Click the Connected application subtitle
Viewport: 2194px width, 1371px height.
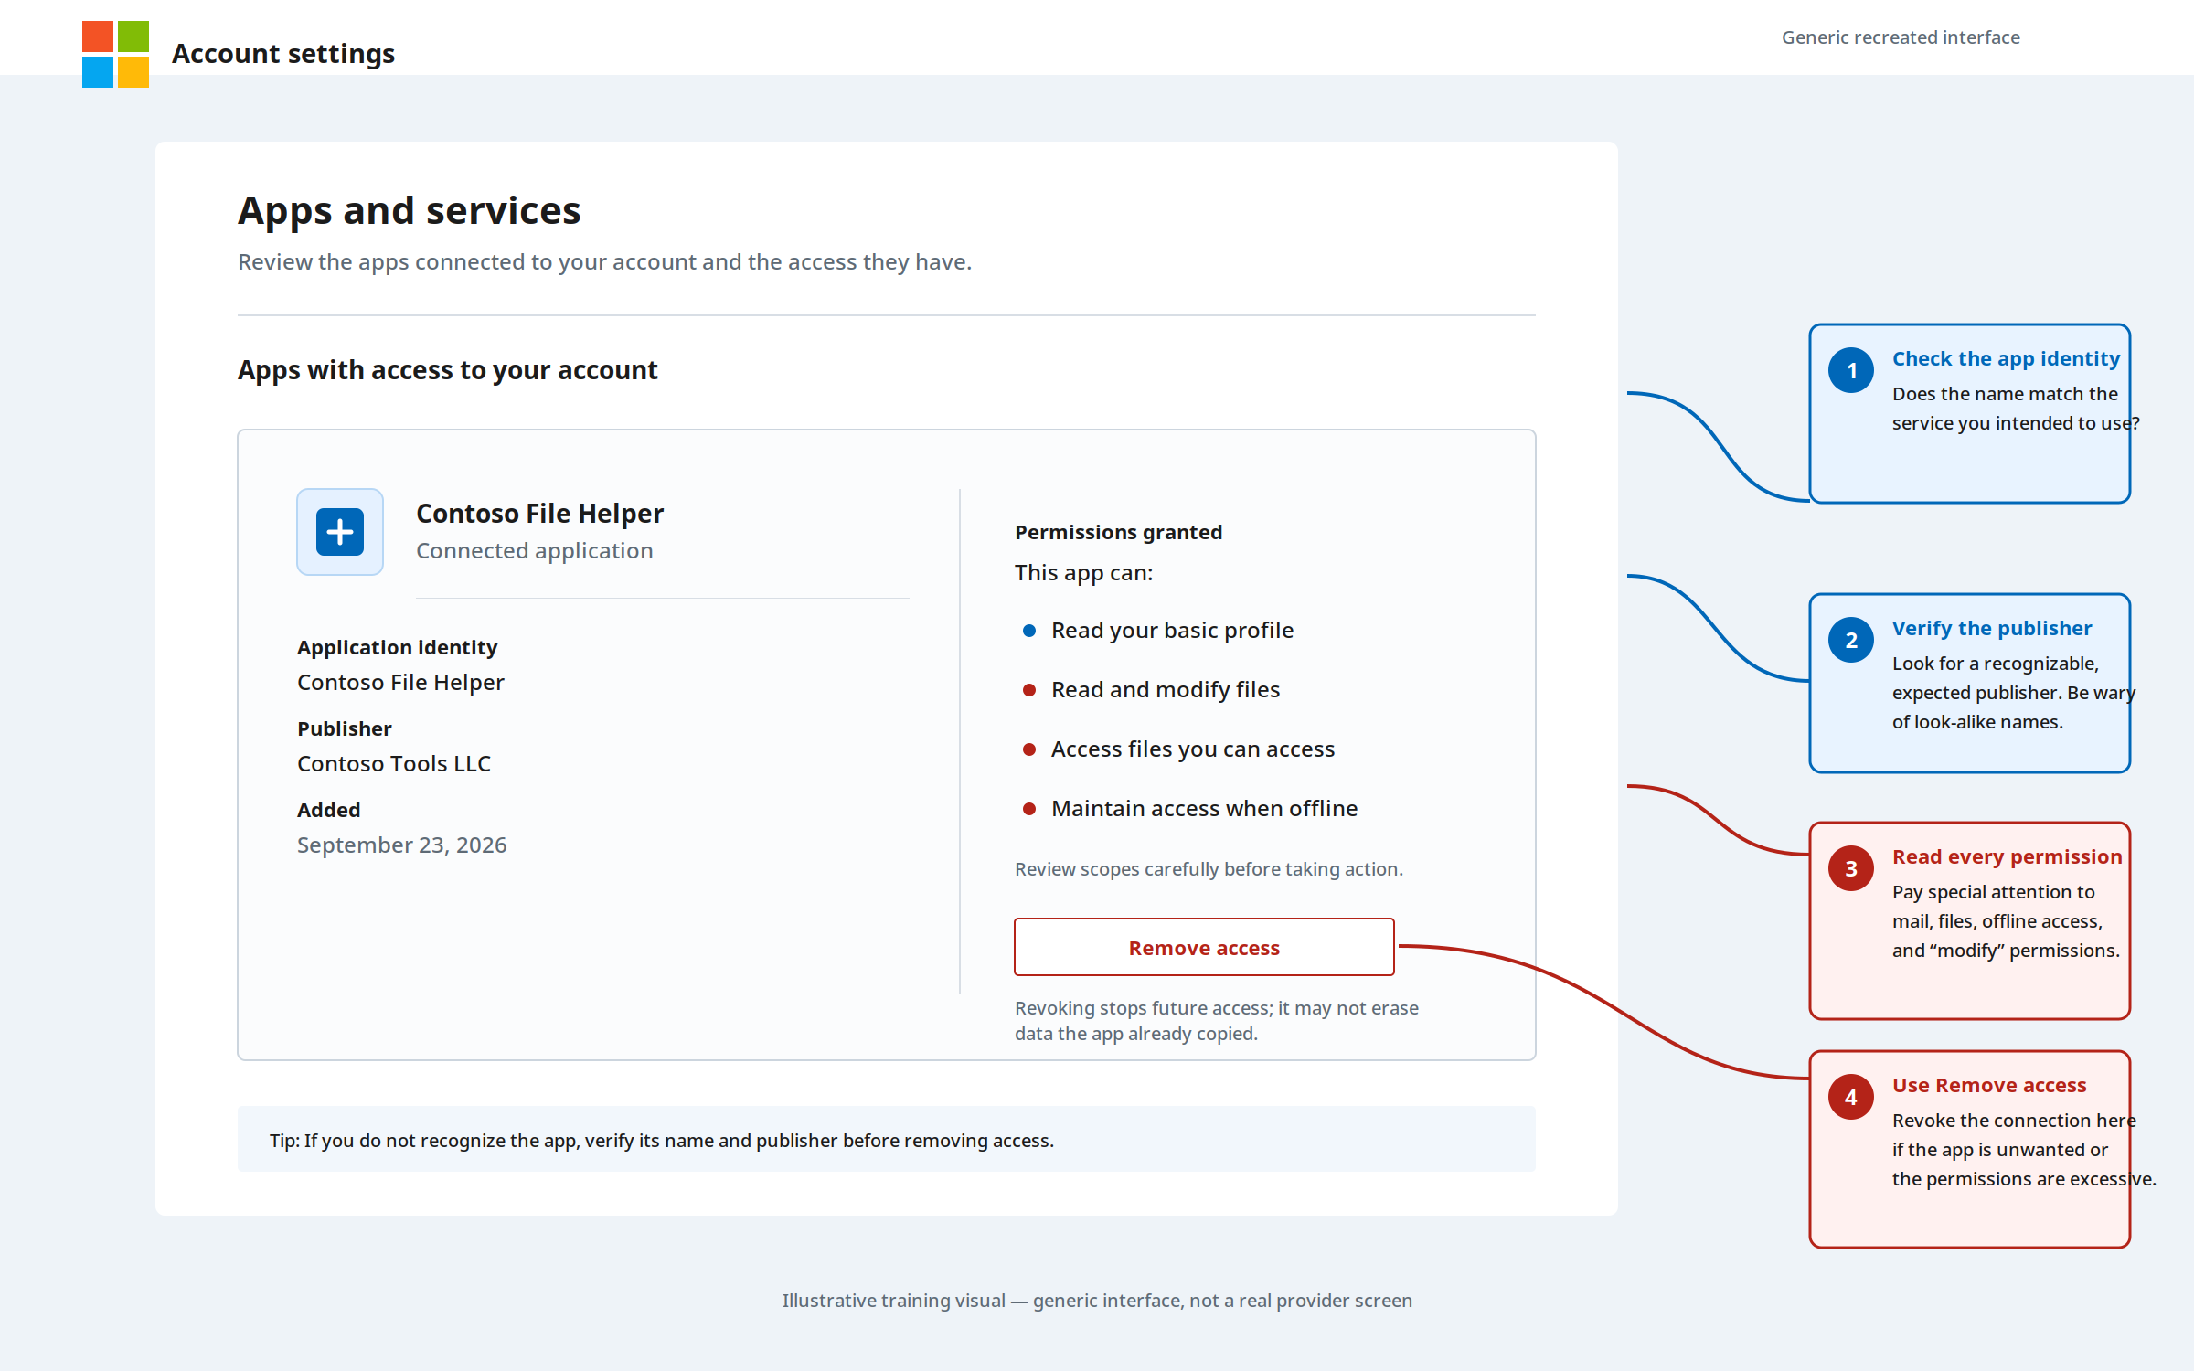point(534,551)
